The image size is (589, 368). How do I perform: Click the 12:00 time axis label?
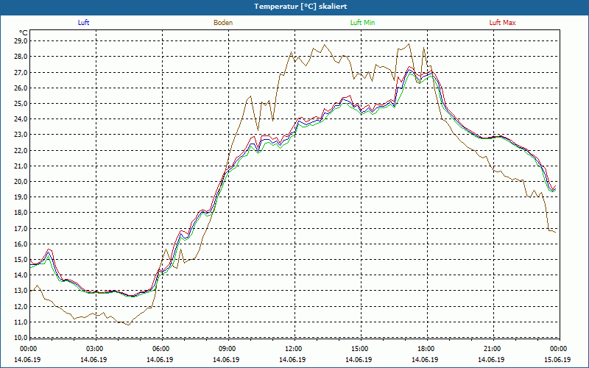point(292,349)
